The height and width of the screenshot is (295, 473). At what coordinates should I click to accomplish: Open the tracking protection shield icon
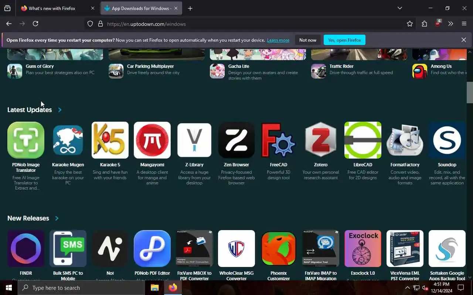coord(90,24)
